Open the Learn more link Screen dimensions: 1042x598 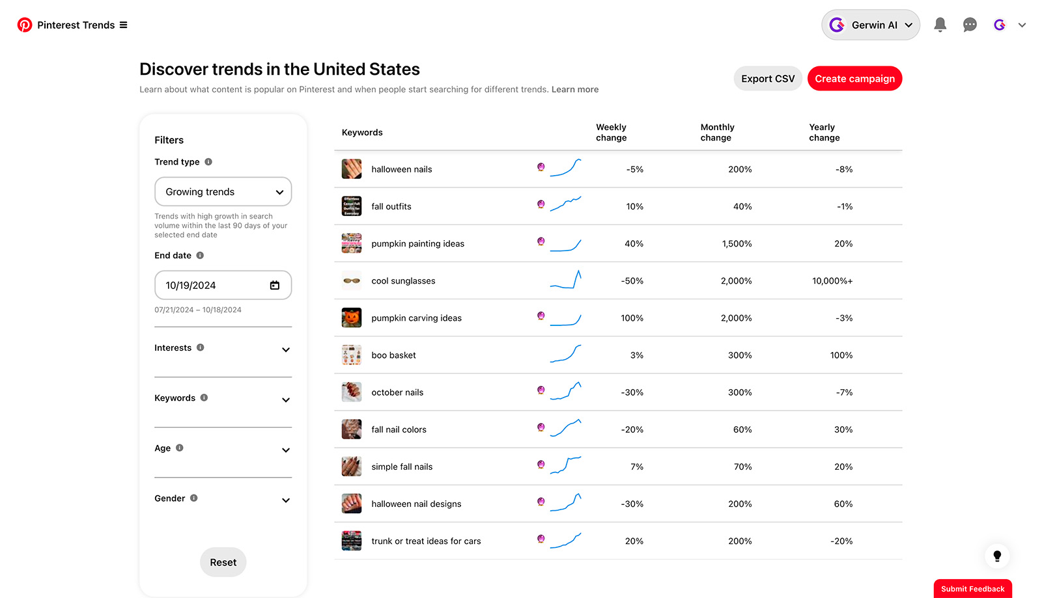pos(575,90)
